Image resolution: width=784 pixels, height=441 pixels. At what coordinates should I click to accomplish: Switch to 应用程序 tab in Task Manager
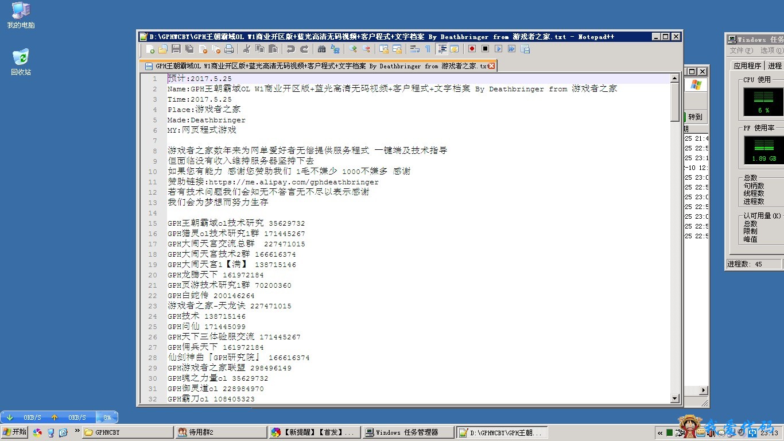(x=747, y=66)
